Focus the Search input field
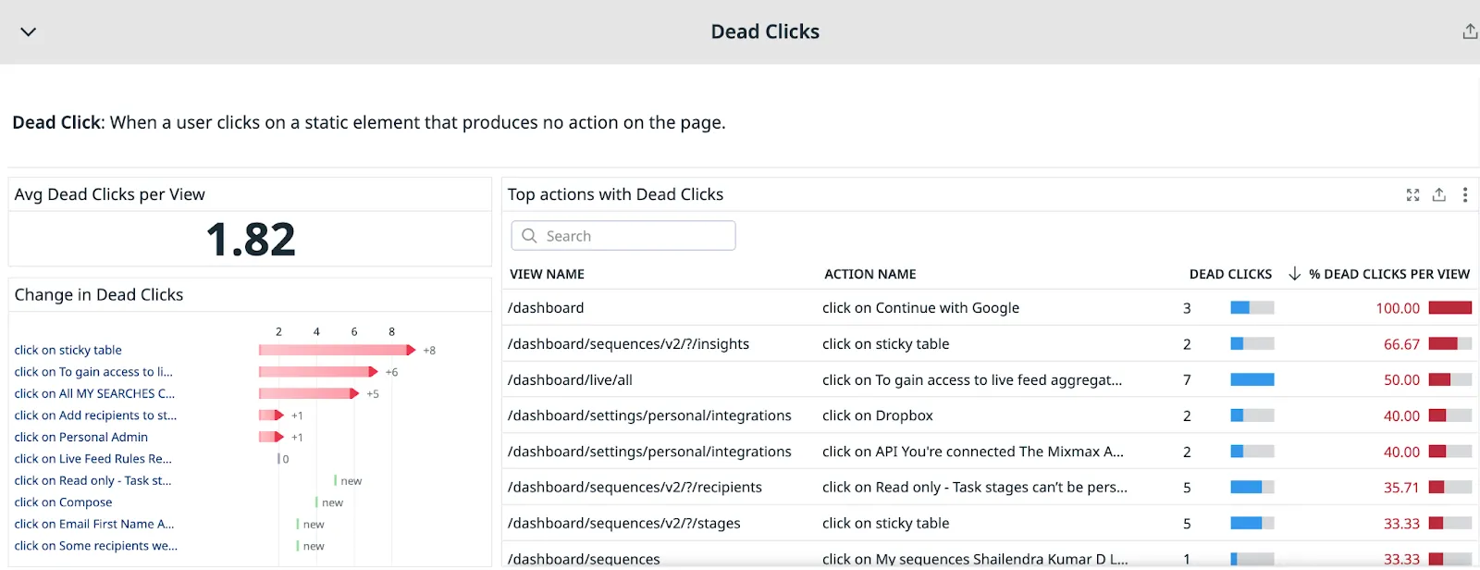Image resolution: width=1480 pixels, height=570 pixels. click(x=623, y=236)
